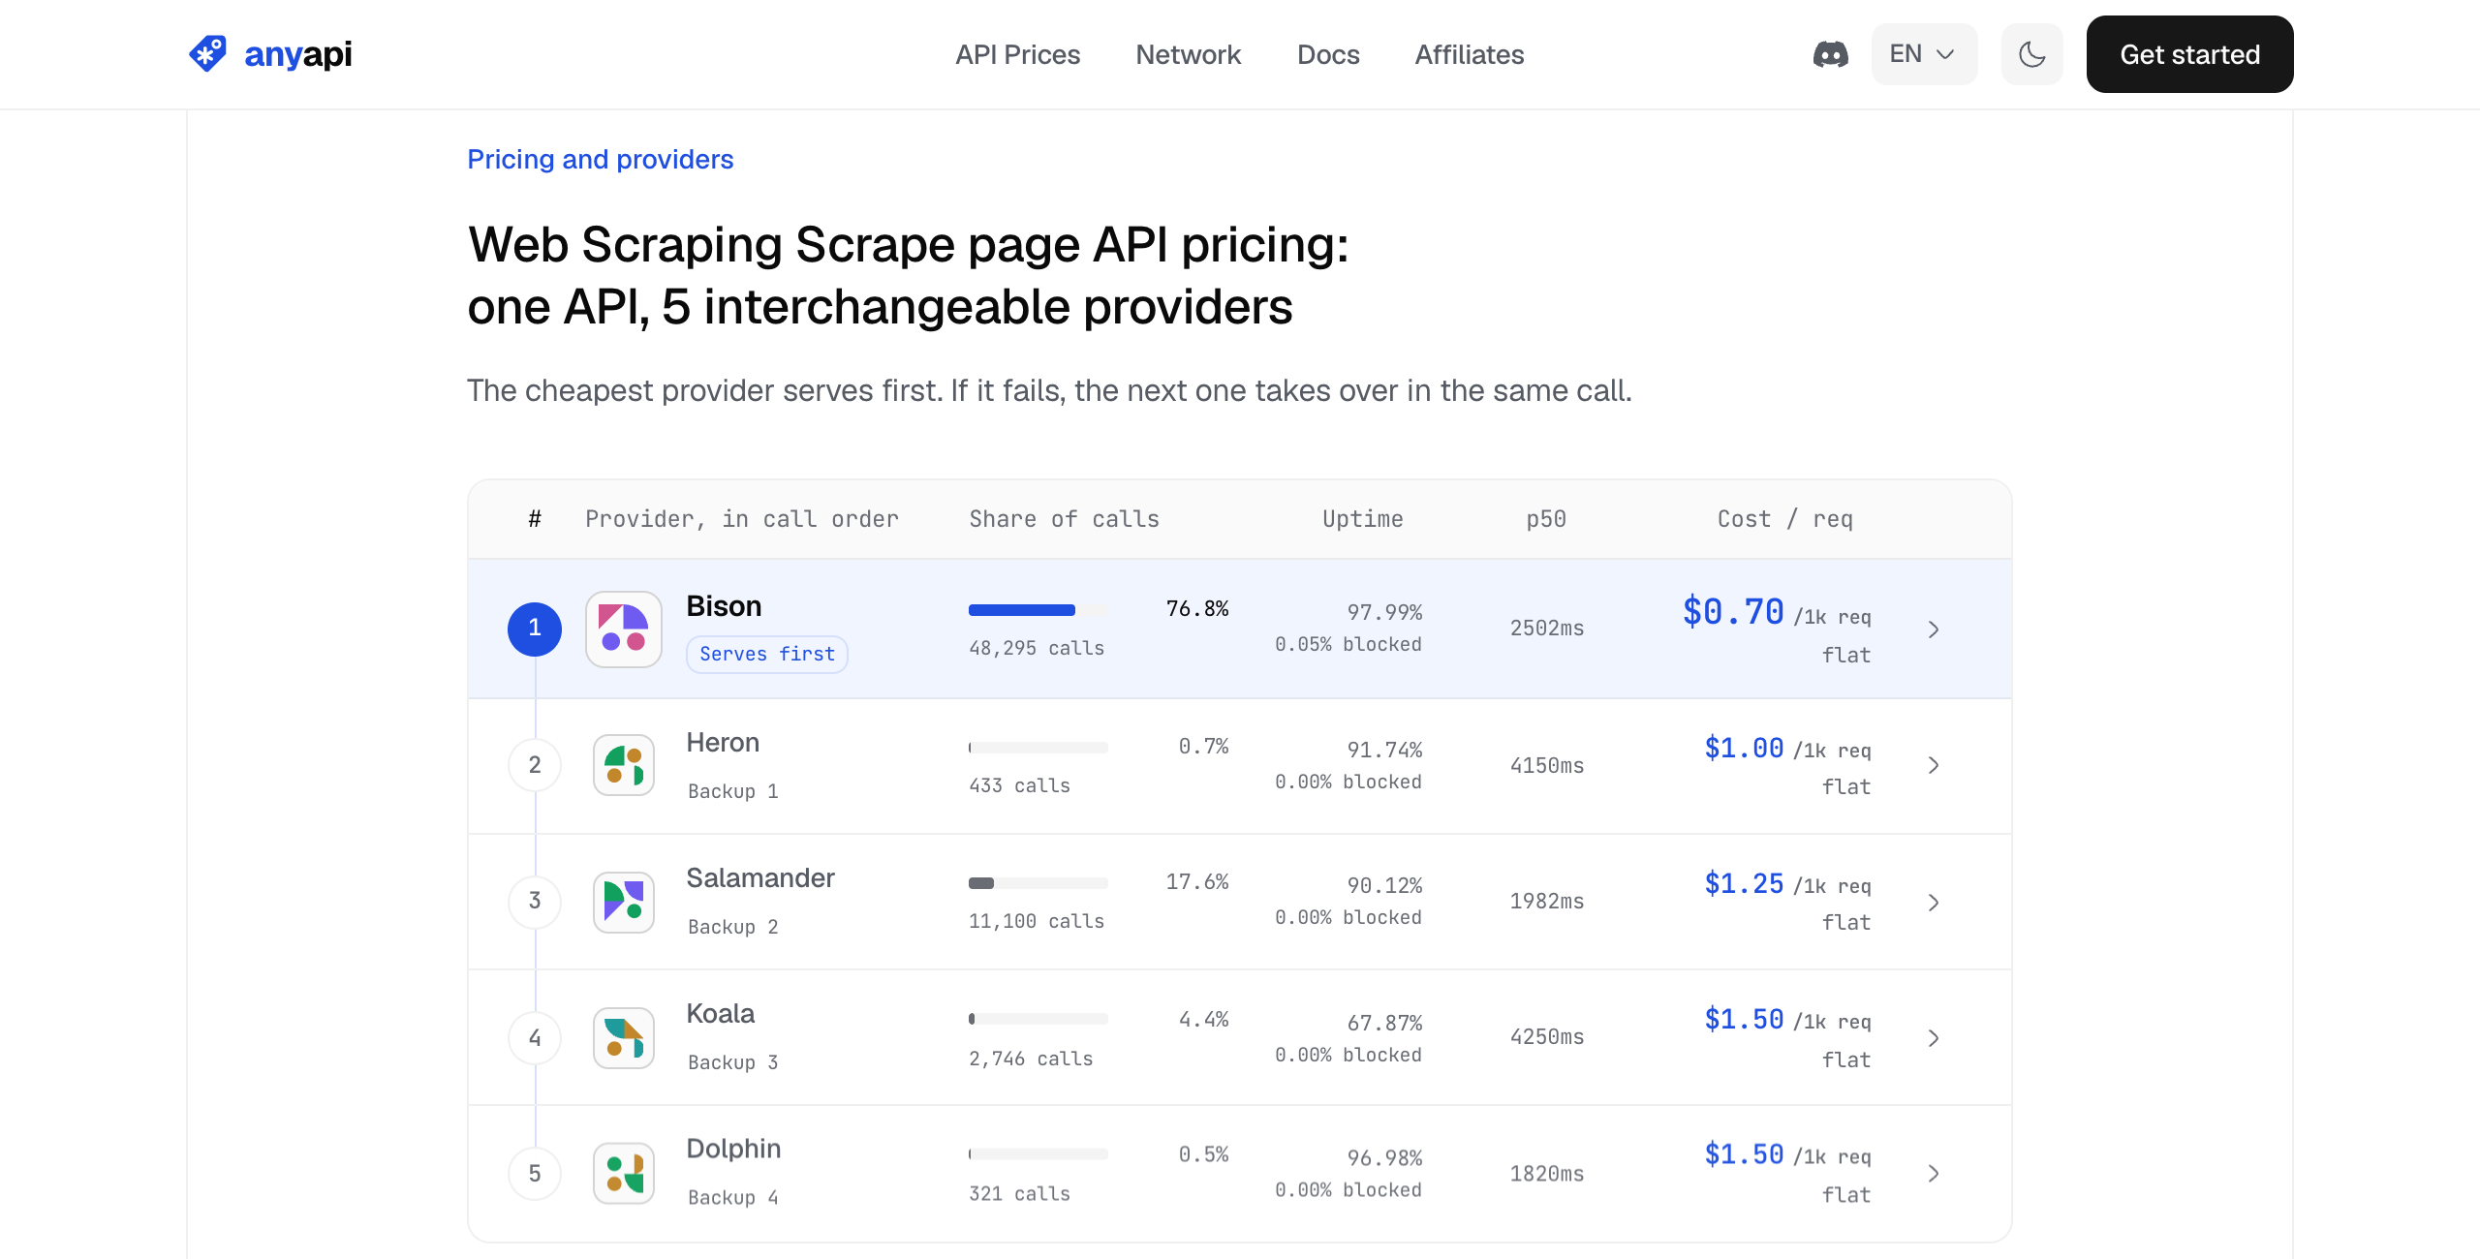Click the Bison provider logo
2480x1259 pixels.
click(624, 629)
